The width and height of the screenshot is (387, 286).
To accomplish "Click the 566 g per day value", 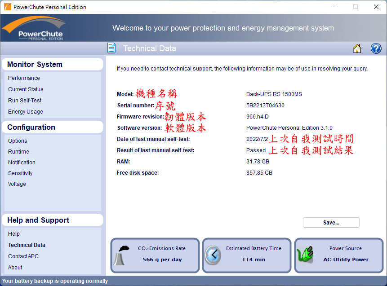I will (x=162, y=260).
